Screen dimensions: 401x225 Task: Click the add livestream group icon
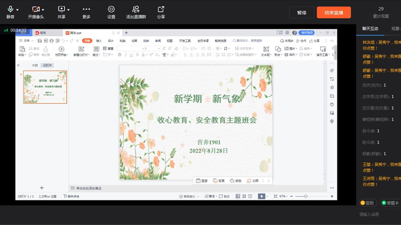pos(136,10)
